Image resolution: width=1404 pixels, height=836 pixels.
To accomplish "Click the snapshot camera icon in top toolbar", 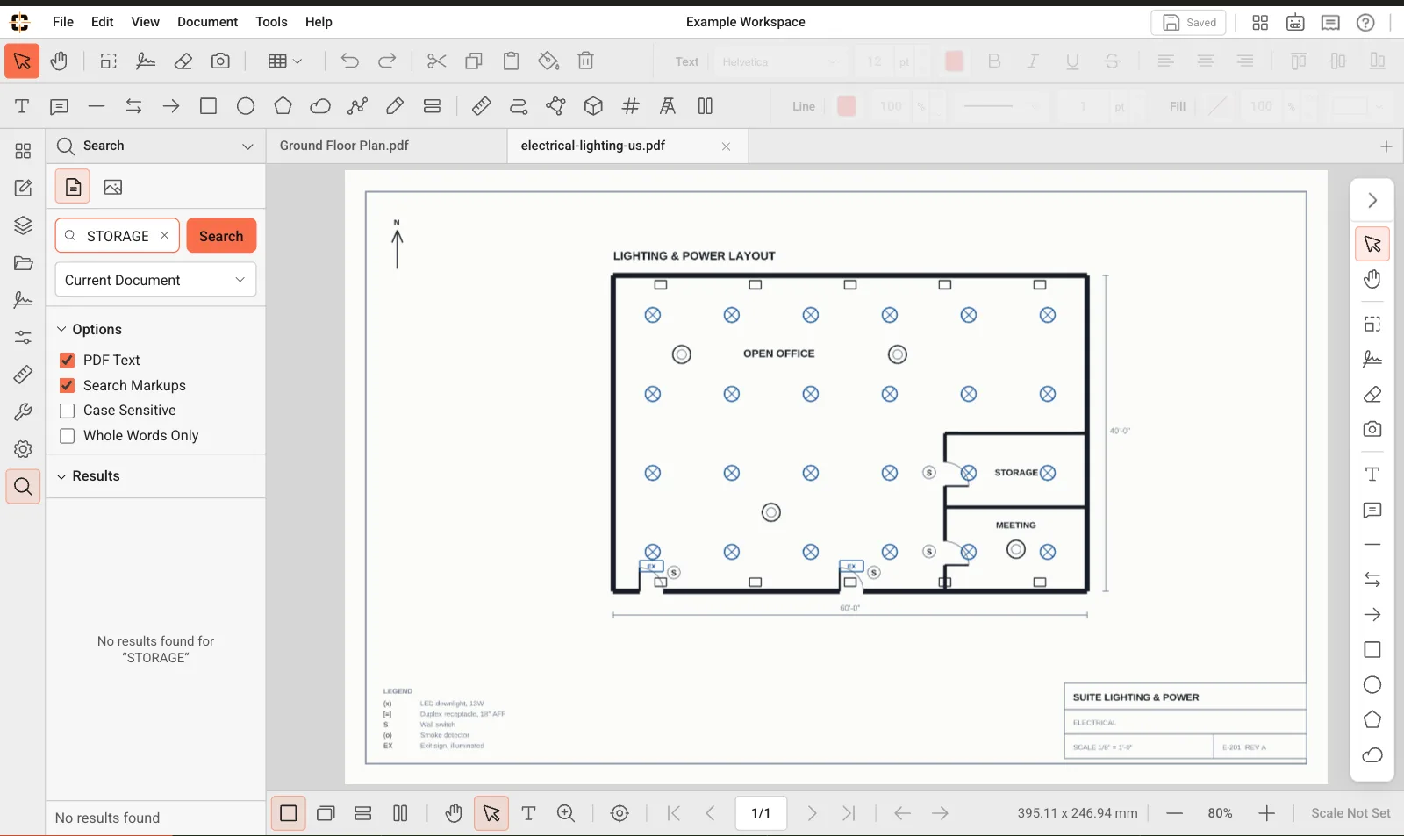I will 220,61.
